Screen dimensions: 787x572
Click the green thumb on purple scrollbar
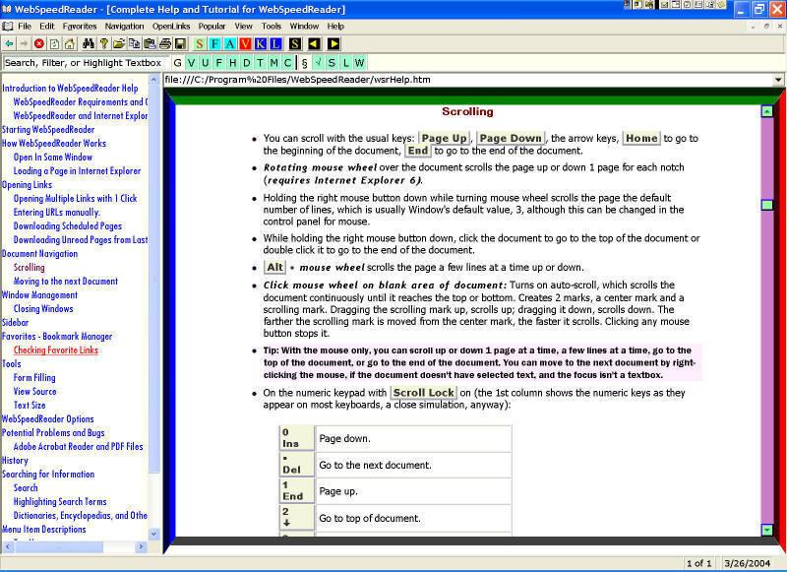coord(767,205)
